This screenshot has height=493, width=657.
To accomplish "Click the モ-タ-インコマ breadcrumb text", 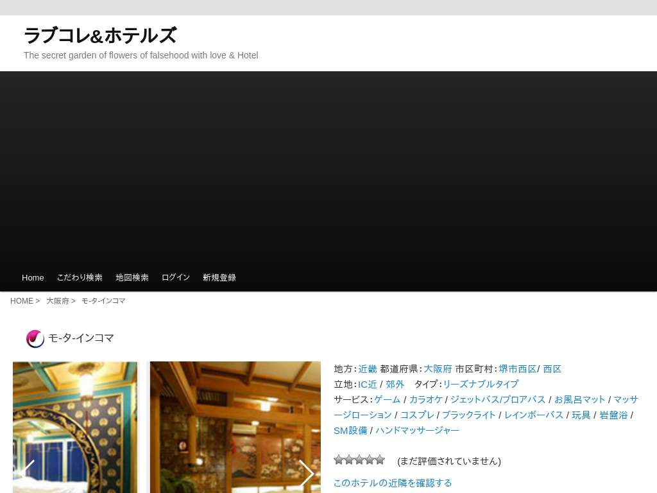I will click(103, 301).
